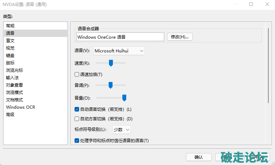Select Windows OCR category
The height and width of the screenshot is (165, 275).
click(20, 107)
